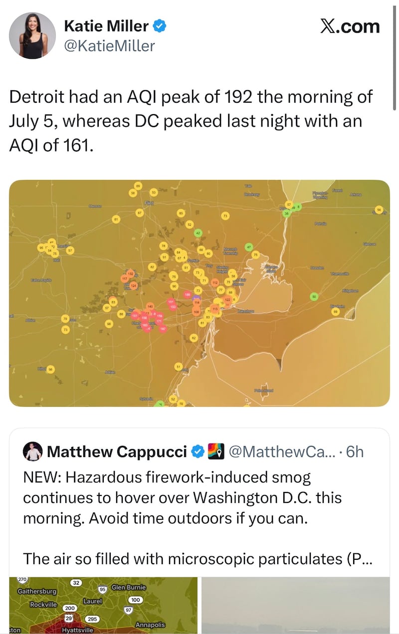The width and height of the screenshot is (399, 634).
Task: Click Katie Miller's blue verified badge
Action: point(159,26)
